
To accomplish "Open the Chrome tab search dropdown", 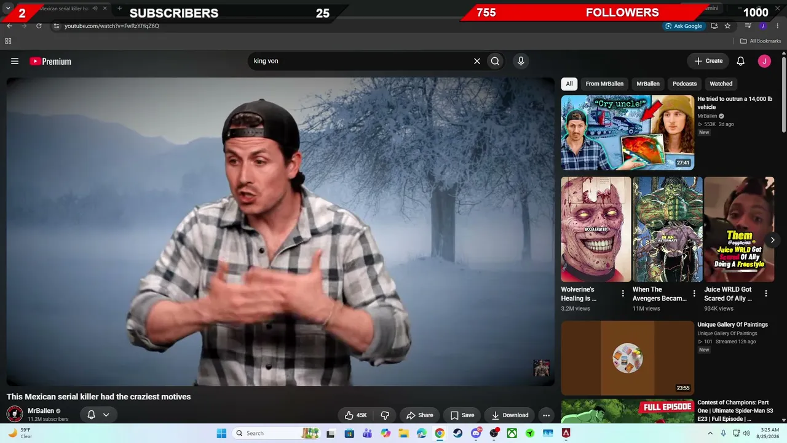I will click(x=8, y=8).
